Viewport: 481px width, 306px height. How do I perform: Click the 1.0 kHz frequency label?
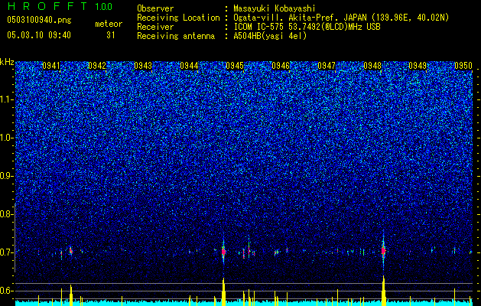point(6,138)
